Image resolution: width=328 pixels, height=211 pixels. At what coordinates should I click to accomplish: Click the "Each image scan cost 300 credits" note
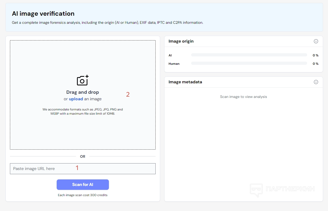click(83, 195)
